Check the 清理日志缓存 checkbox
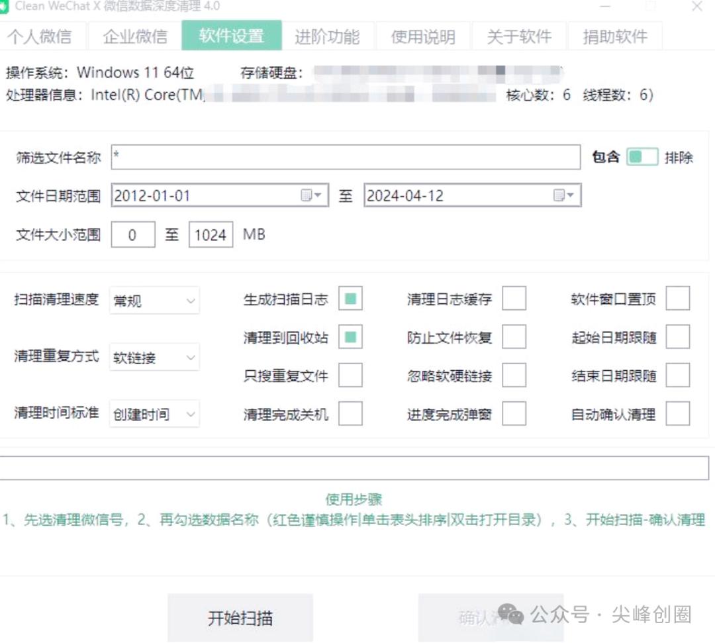 coord(514,299)
